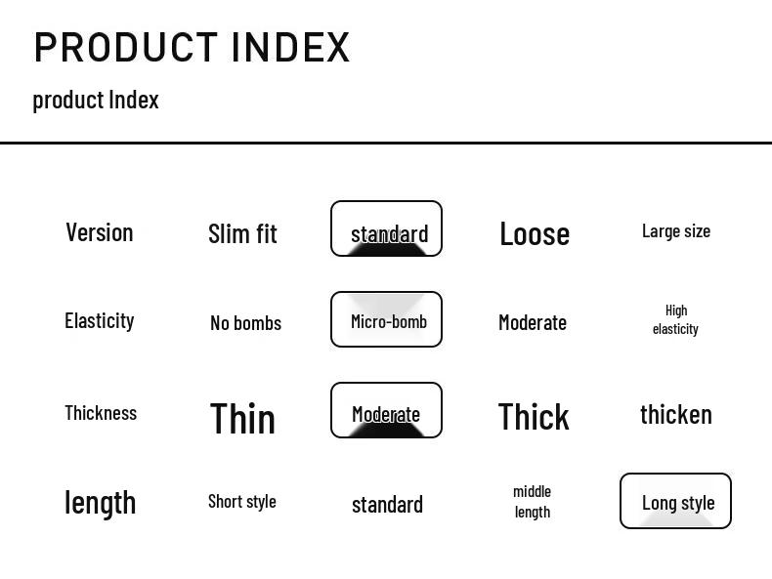Pick the middle length option
772x579 pixels.
click(x=533, y=502)
